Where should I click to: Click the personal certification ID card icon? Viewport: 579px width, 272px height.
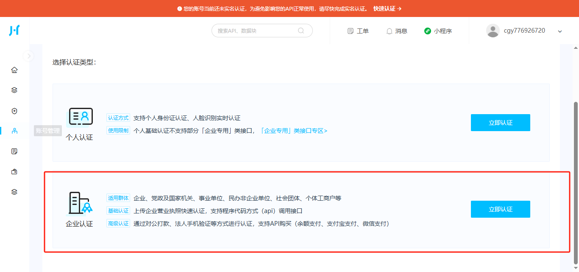(x=80, y=117)
